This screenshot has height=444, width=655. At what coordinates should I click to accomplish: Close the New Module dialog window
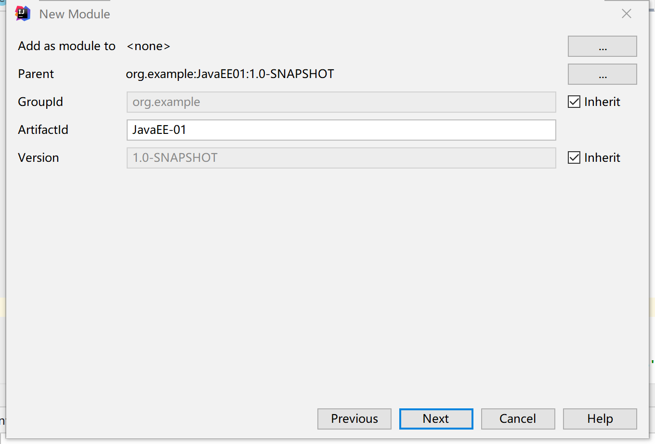[x=627, y=13]
